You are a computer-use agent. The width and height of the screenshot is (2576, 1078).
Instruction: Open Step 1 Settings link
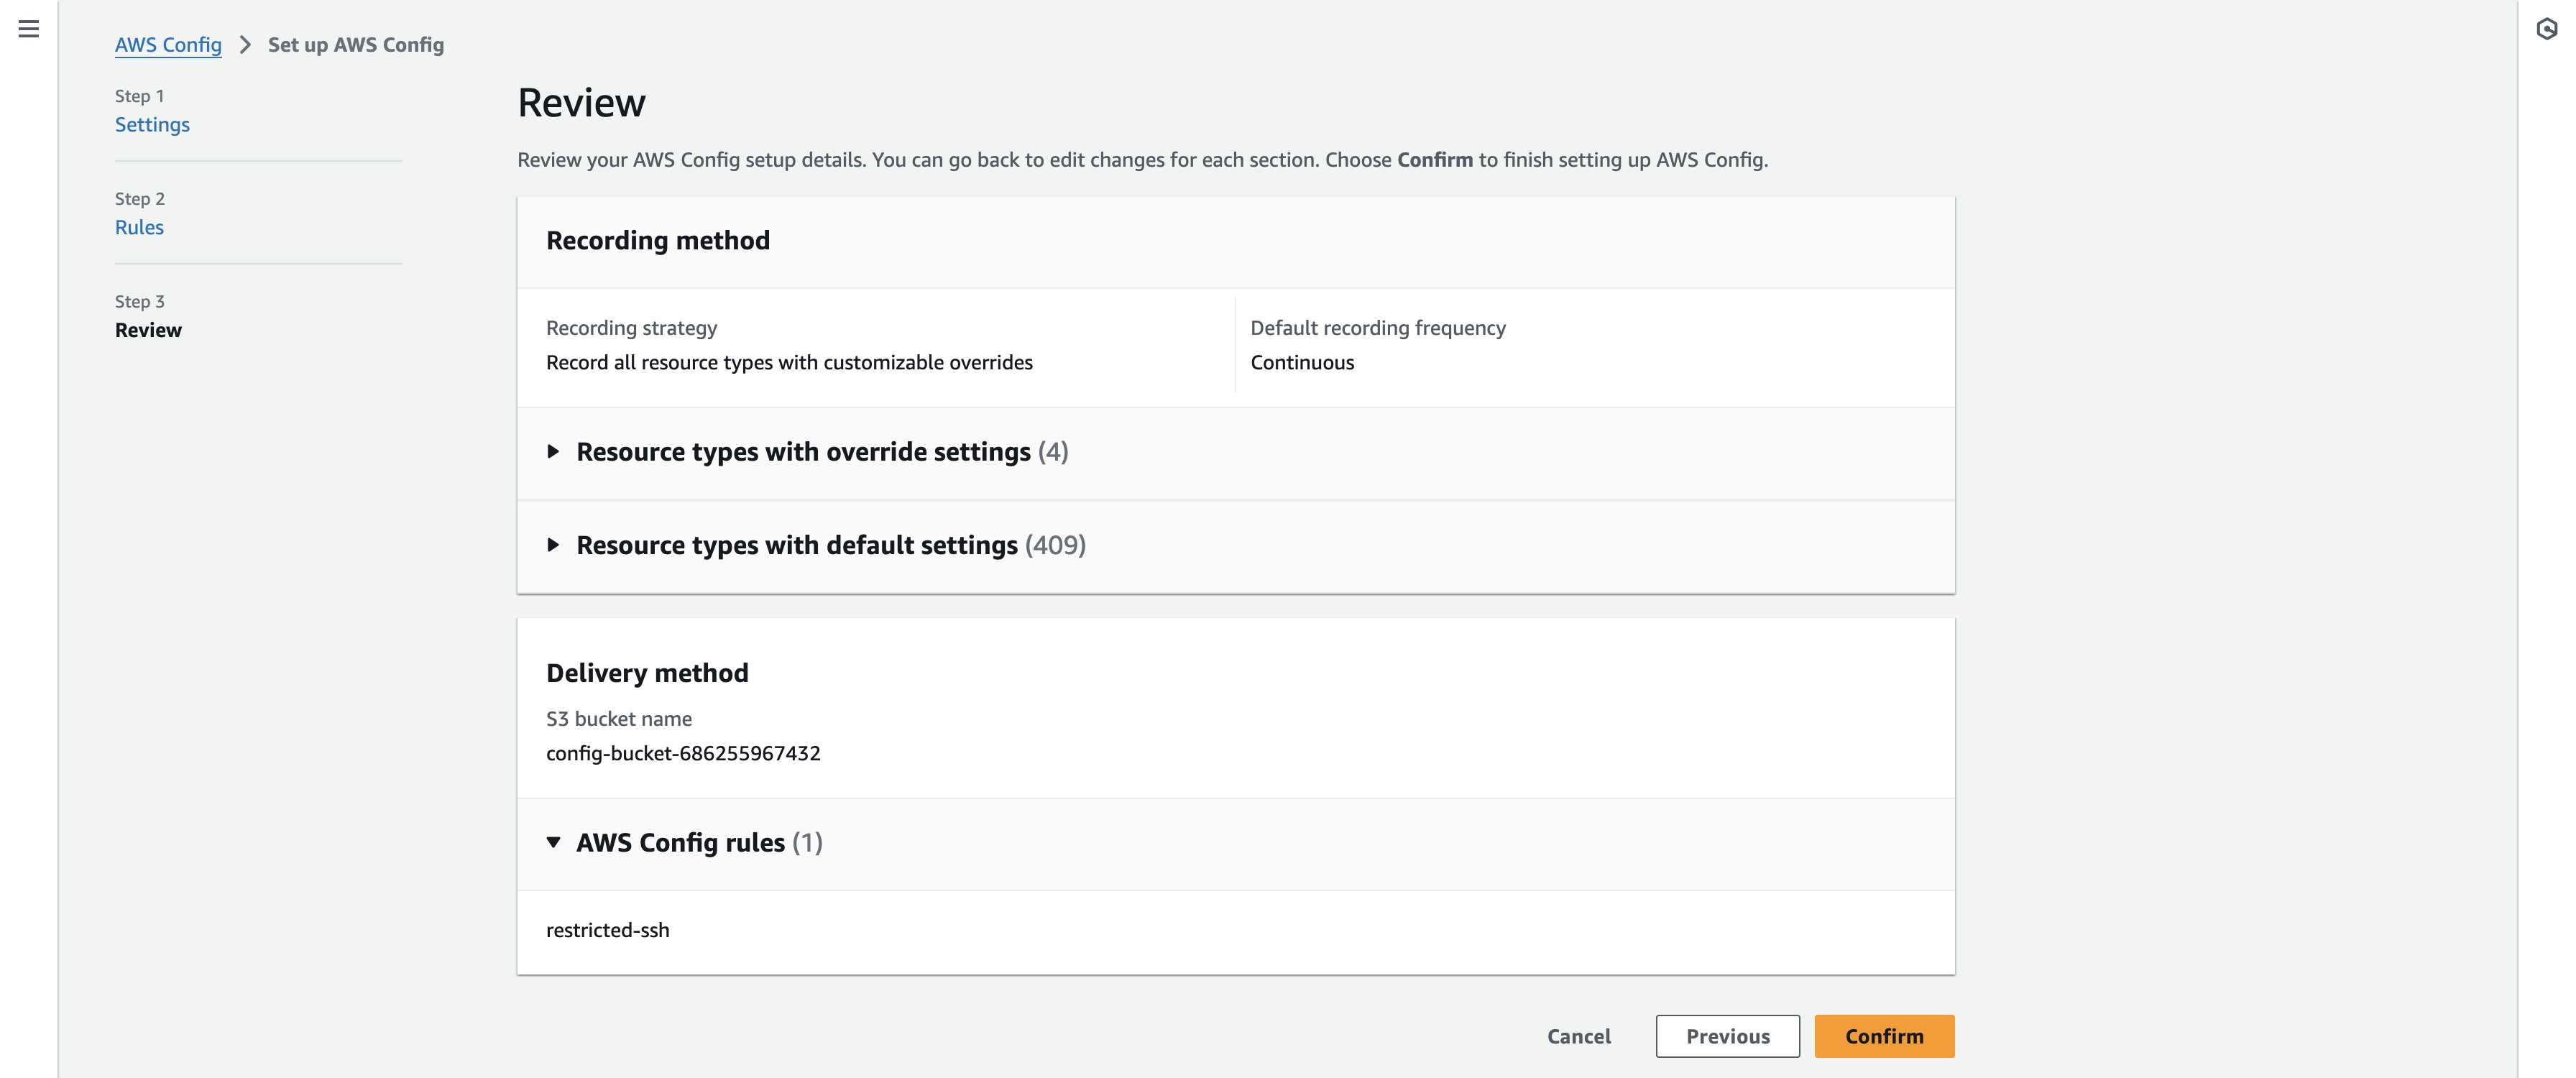(152, 125)
